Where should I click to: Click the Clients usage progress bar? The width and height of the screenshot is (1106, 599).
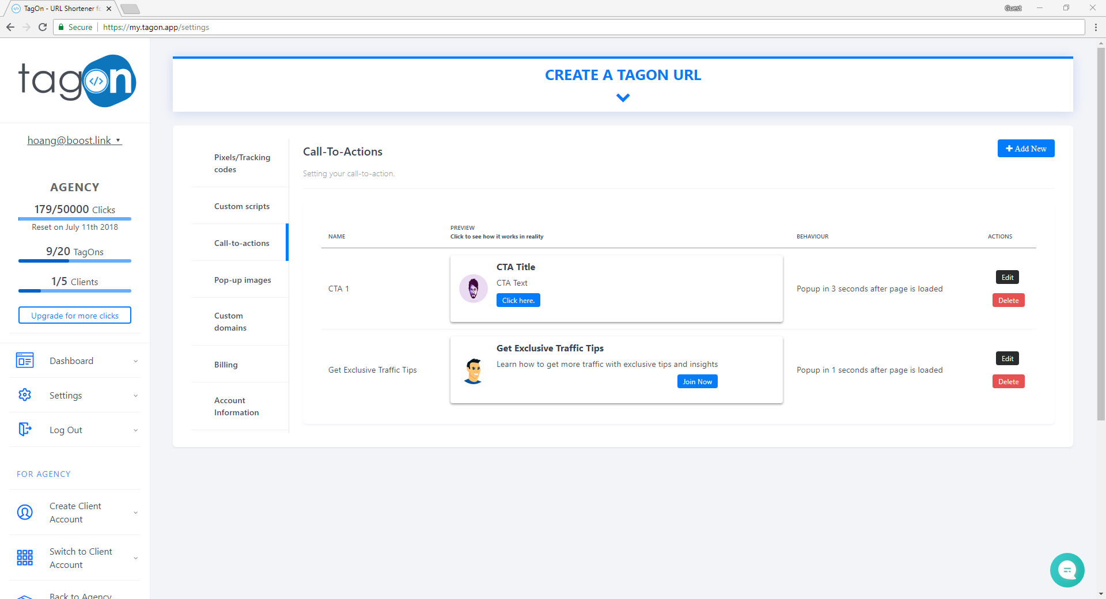[75, 291]
